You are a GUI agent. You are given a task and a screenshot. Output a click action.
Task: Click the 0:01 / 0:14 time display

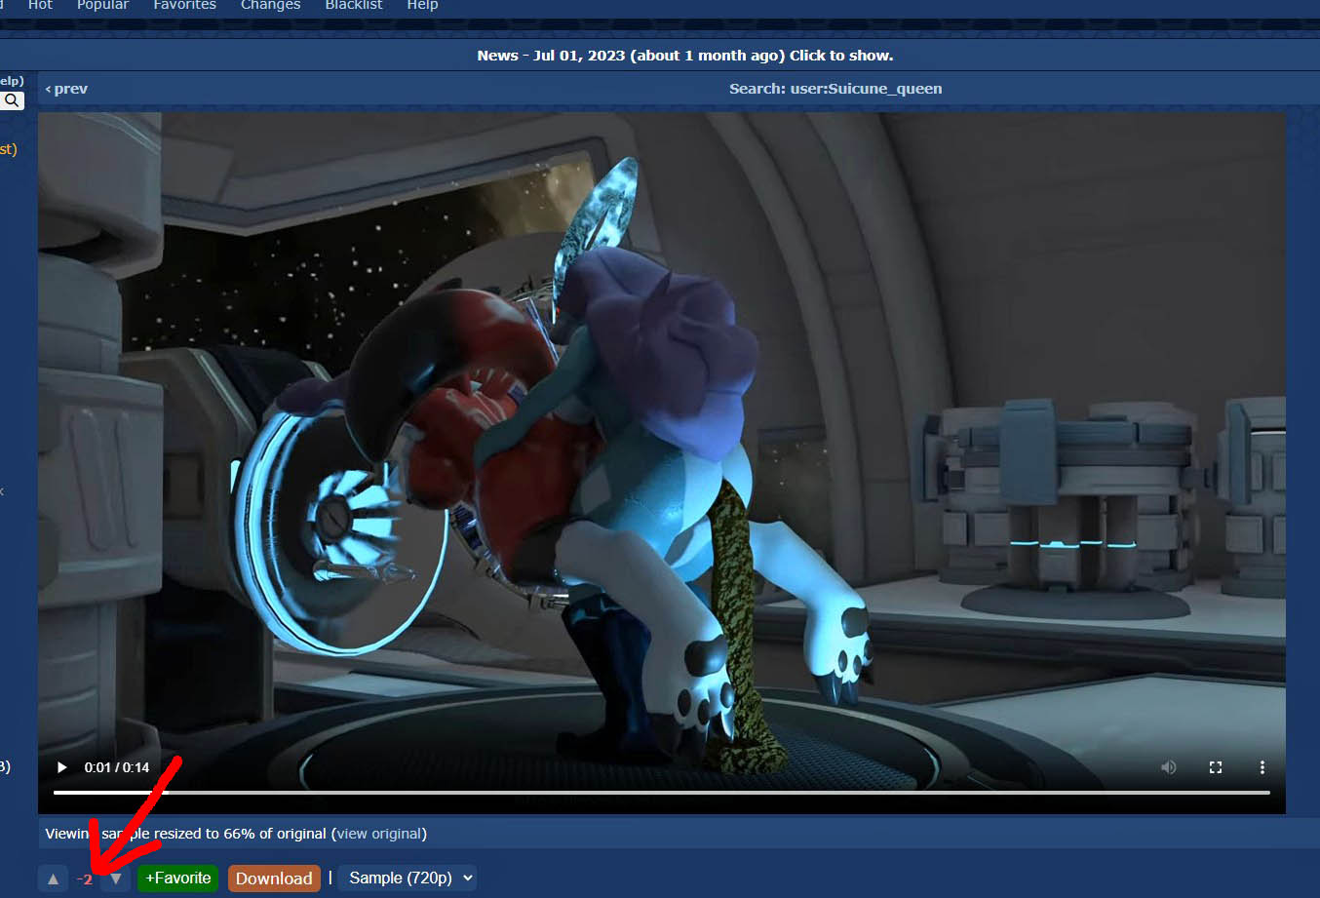click(117, 767)
